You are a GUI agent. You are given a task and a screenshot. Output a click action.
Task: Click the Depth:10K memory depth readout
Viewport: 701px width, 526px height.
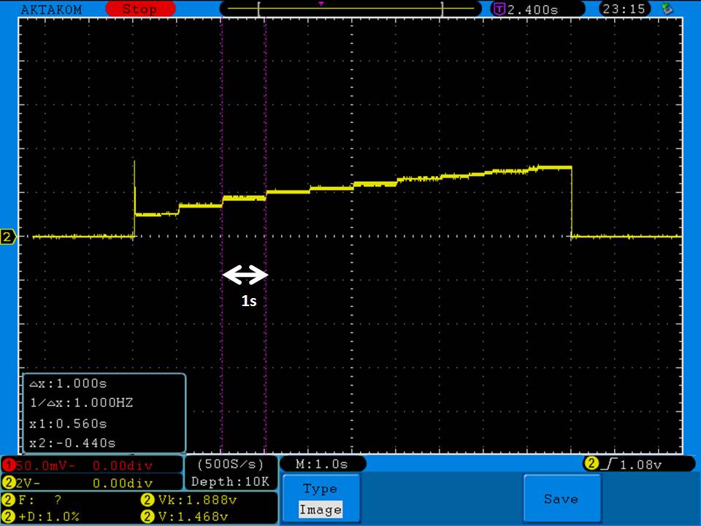tap(230, 481)
